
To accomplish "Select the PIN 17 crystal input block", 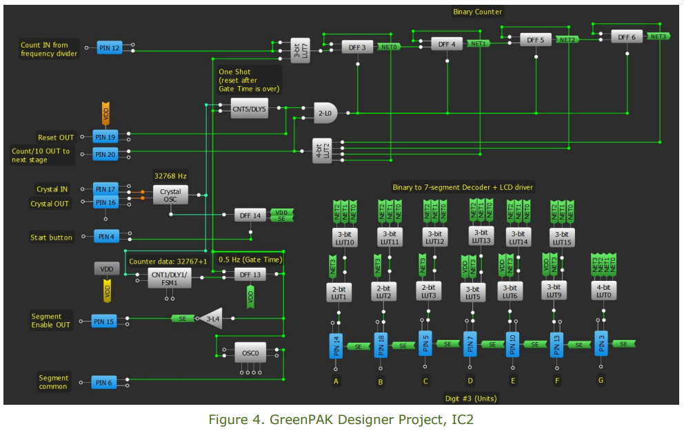I will tap(105, 189).
